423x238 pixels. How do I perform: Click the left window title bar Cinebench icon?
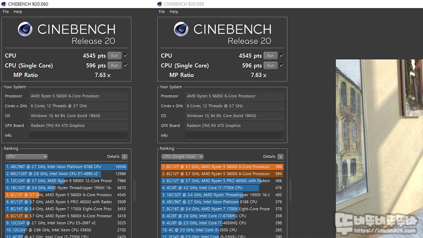[x=3, y=4]
